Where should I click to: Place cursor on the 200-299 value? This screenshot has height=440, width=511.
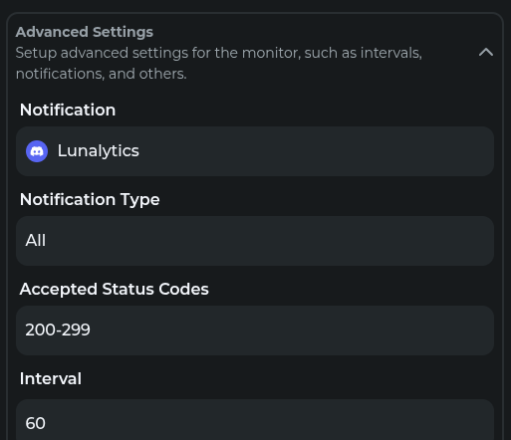click(x=58, y=330)
